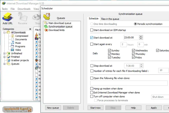Switch to the Schedule tab

coord(93,19)
